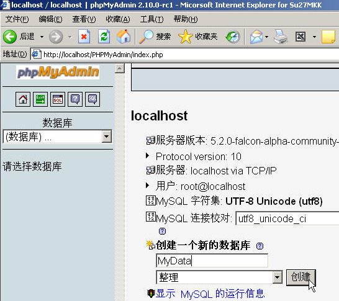Open the Mail button dropdown arrow
The image size is (339, 301).
(266, 37)
